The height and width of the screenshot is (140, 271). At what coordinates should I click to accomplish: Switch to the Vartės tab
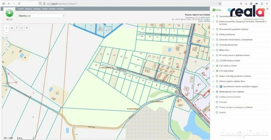point(217,10)
